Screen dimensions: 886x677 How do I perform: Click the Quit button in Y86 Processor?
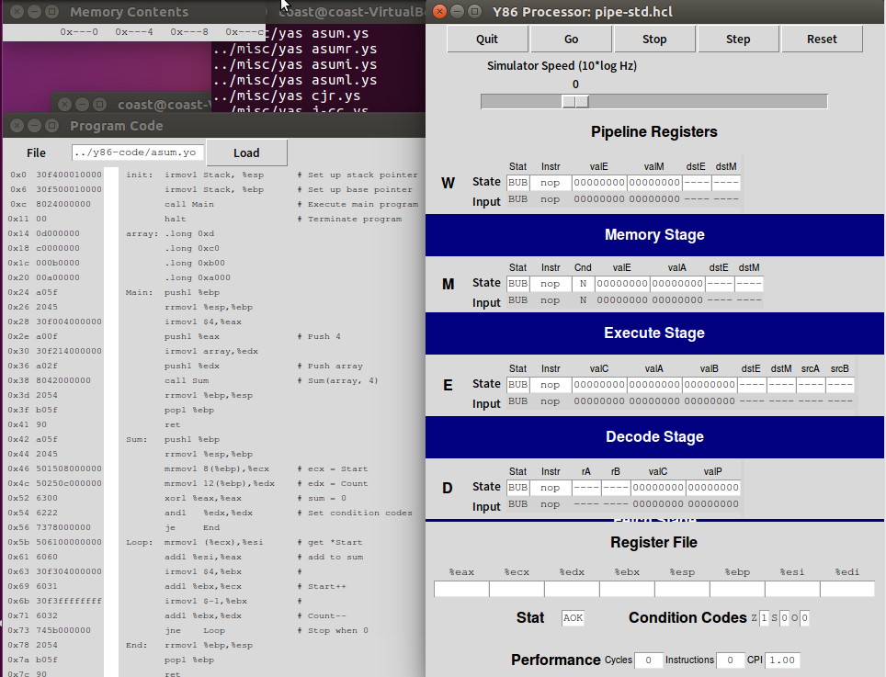coord(487,39)
